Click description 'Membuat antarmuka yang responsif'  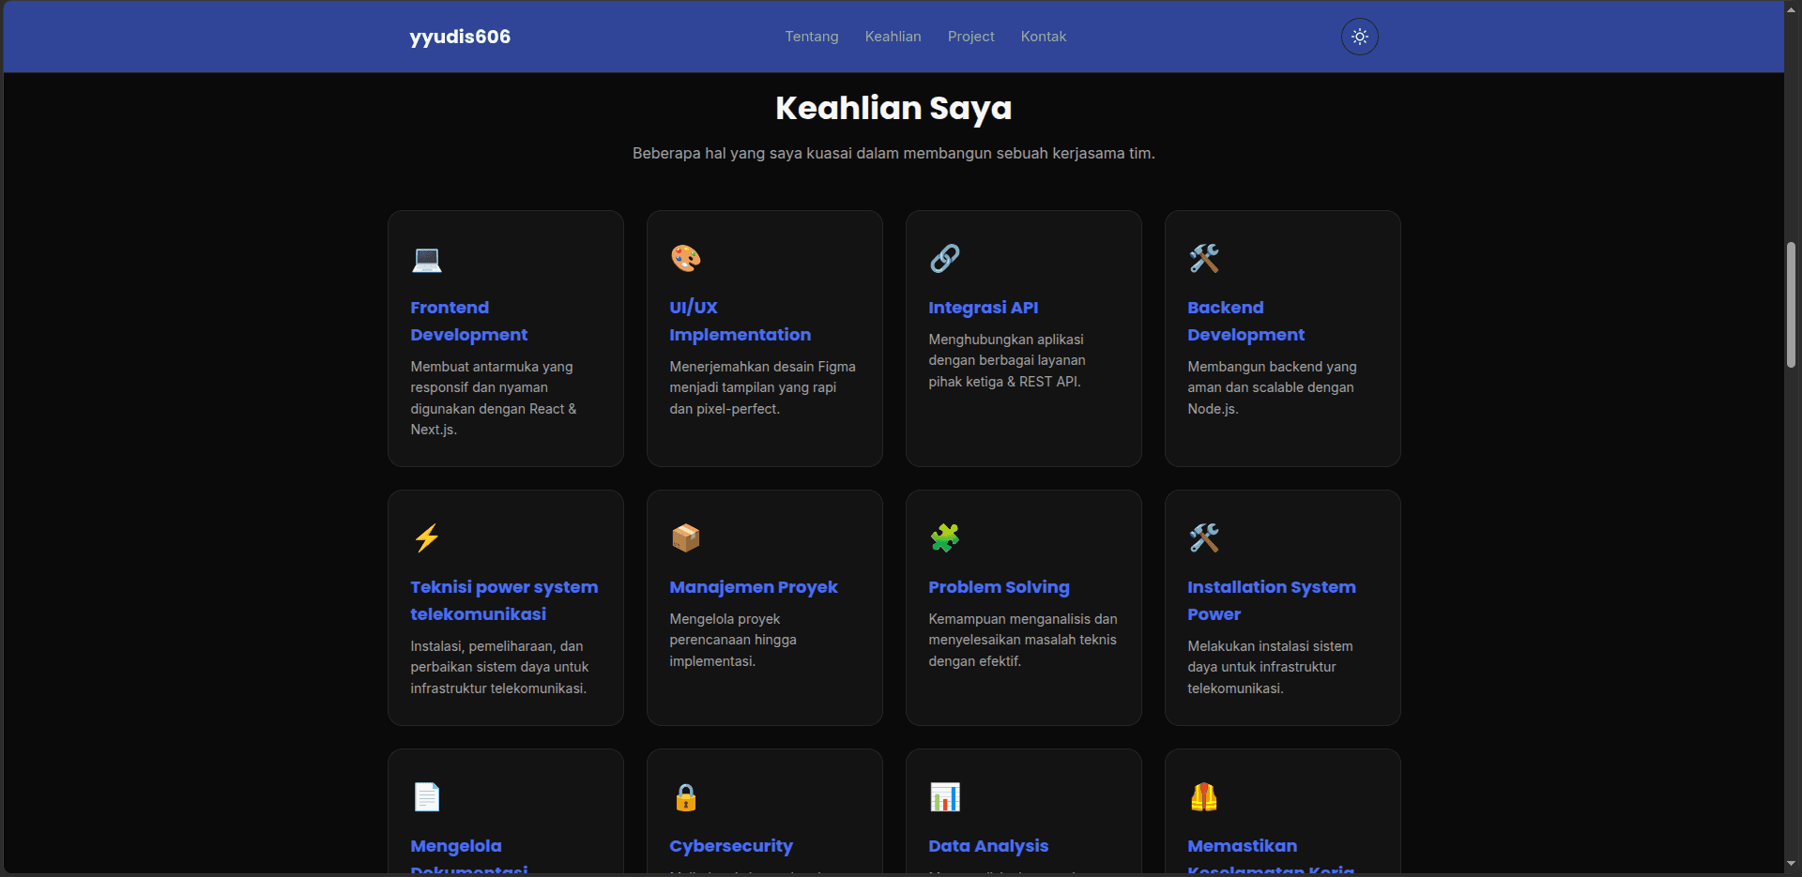pyautogui.click(x=494, y=398)
